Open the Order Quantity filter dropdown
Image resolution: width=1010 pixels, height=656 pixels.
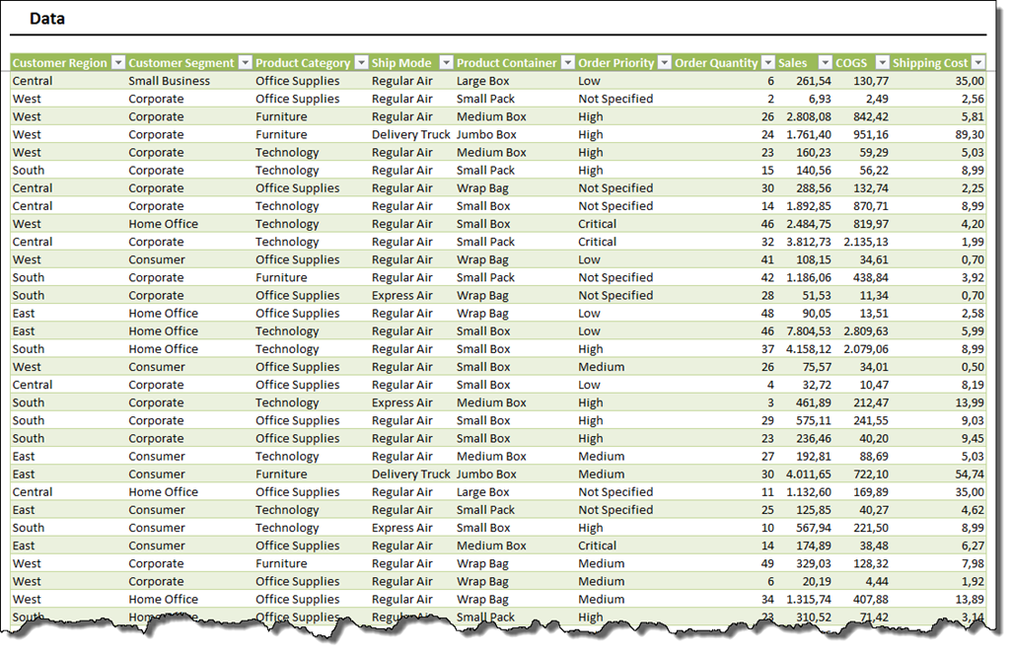pyautogui.click(x=767, y=62)
